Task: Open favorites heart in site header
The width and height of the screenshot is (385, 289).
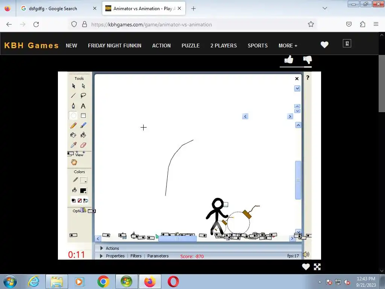Action: point(324,45)
